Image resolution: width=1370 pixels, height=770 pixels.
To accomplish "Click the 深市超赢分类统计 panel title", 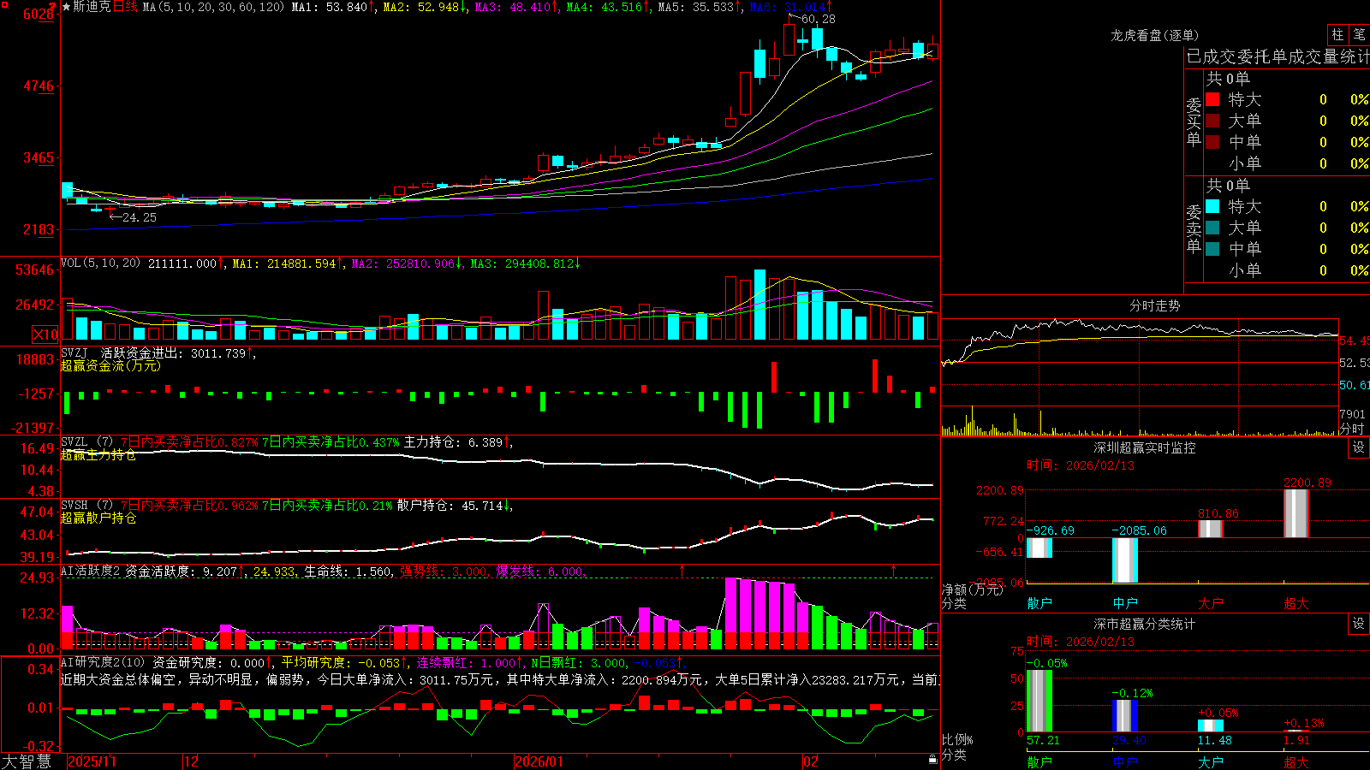I will tap(1144, 624).
